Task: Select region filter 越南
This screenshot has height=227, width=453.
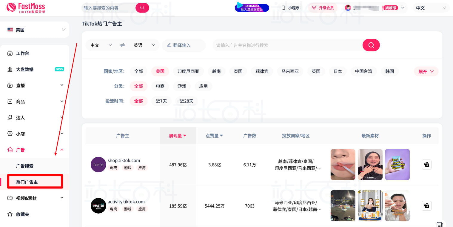Action: coord(216,71)
